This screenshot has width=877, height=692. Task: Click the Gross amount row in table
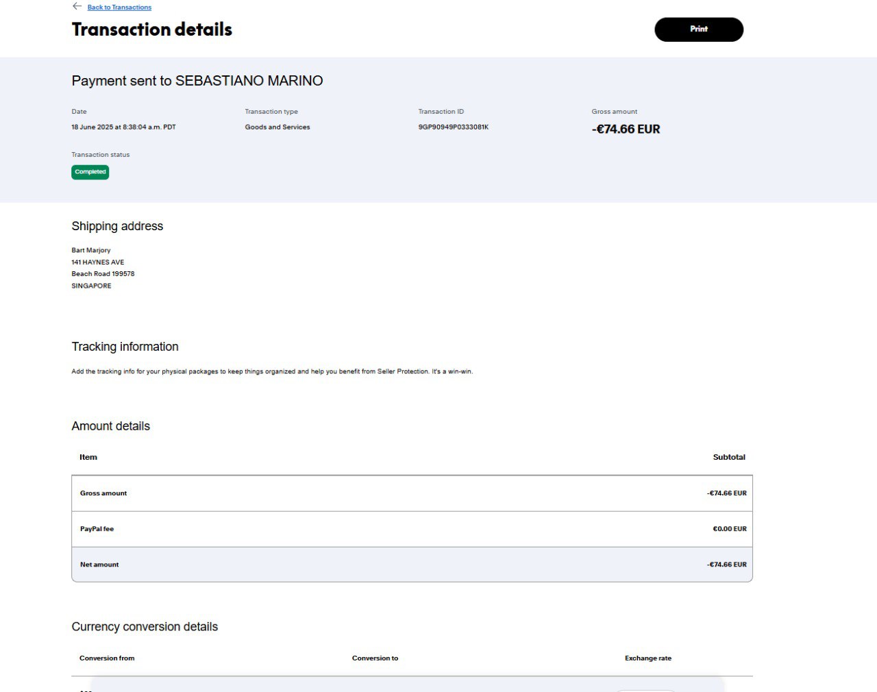tap(412, 493)
